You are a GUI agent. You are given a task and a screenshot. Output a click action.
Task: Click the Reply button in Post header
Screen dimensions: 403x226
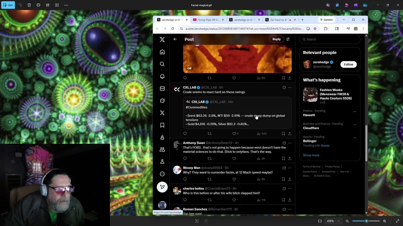276,39
